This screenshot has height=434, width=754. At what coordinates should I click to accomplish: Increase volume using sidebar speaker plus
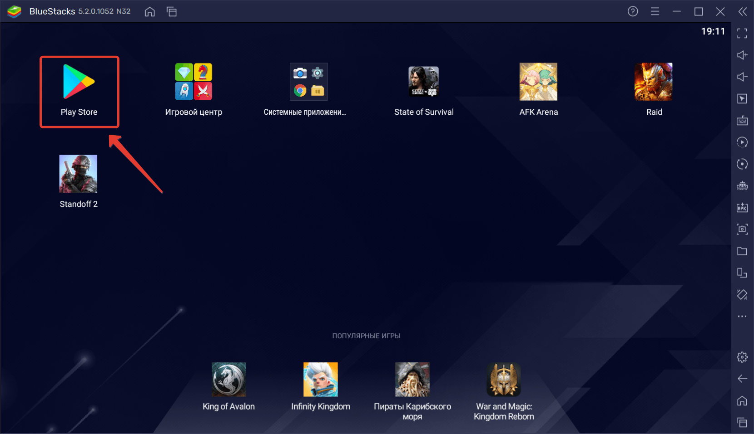coord(742,55)
